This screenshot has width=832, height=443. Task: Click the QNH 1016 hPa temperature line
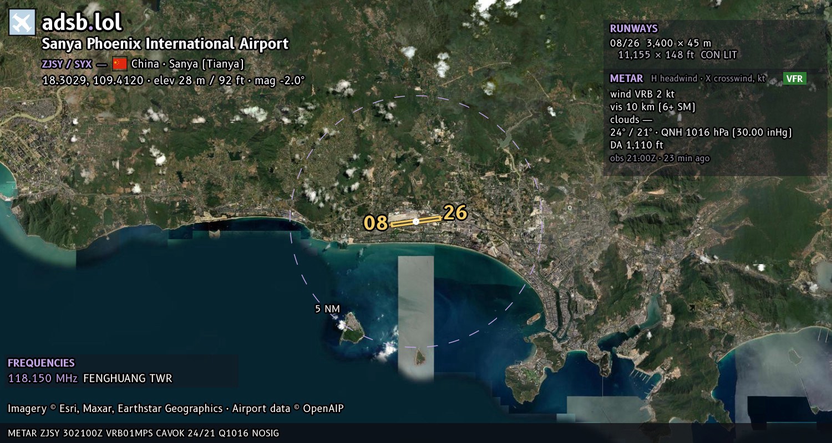pos(701,132)
